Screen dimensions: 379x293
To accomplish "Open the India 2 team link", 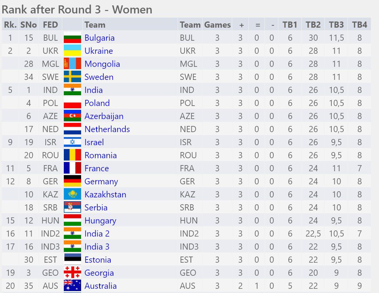I will point(97,233).
